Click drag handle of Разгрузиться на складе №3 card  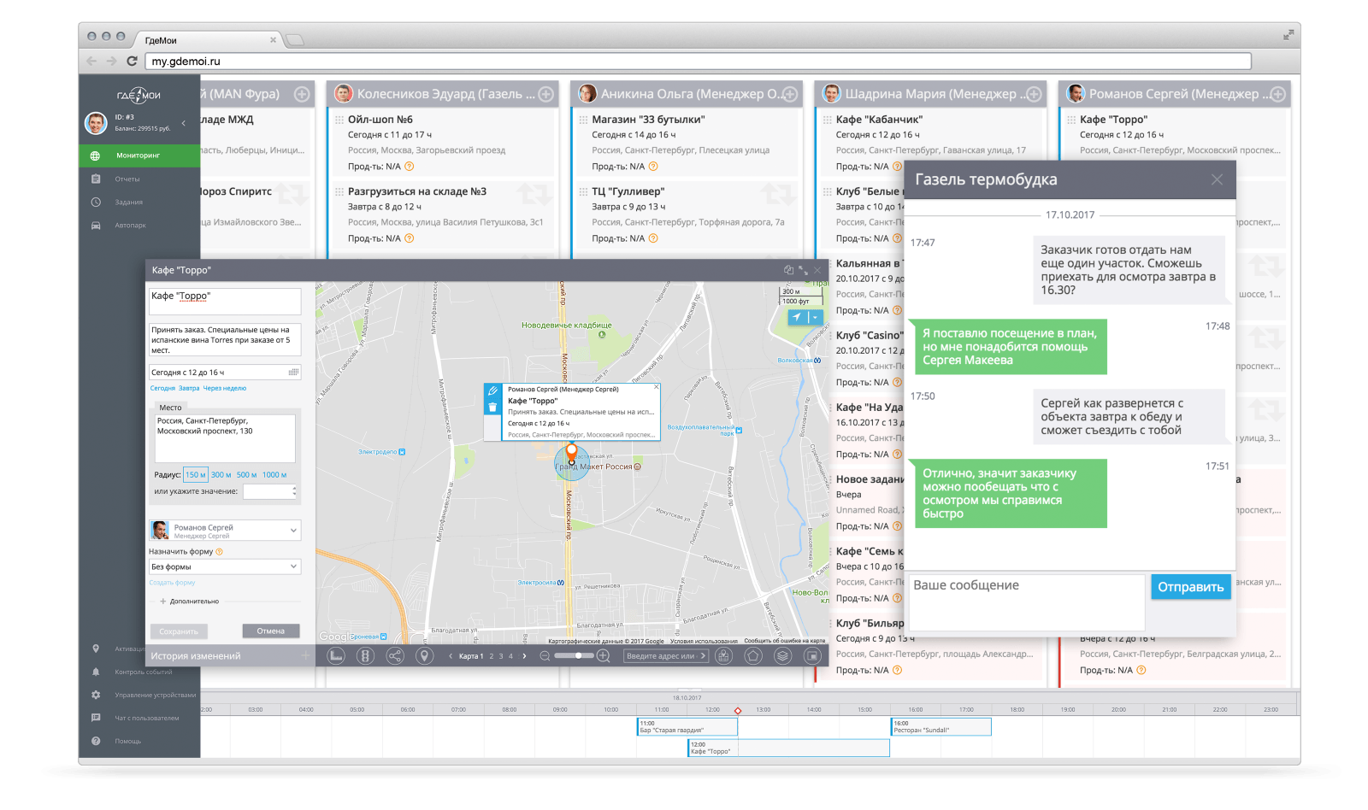(x=339, y=191)
